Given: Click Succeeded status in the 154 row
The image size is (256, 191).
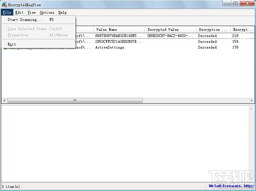Looking at the screenshot, I should 207,41.
